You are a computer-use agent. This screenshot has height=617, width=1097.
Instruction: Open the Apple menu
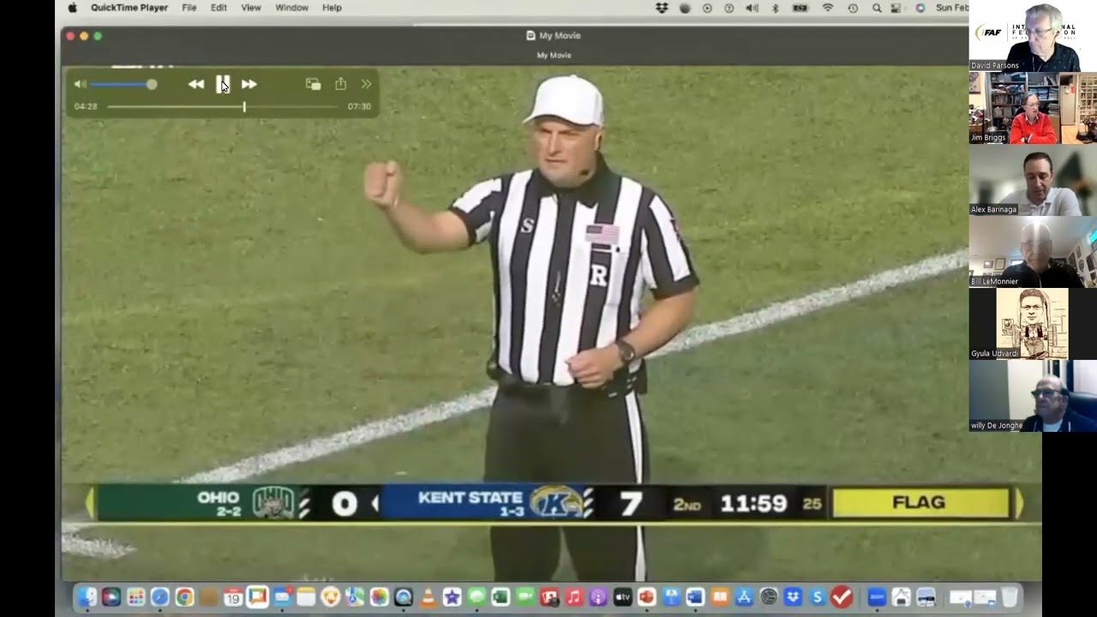coord(73,8)
